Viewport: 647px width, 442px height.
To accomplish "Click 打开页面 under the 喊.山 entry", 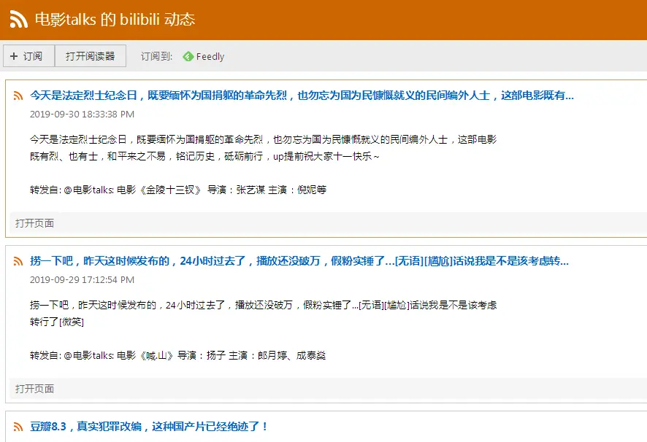I will 34,389.
